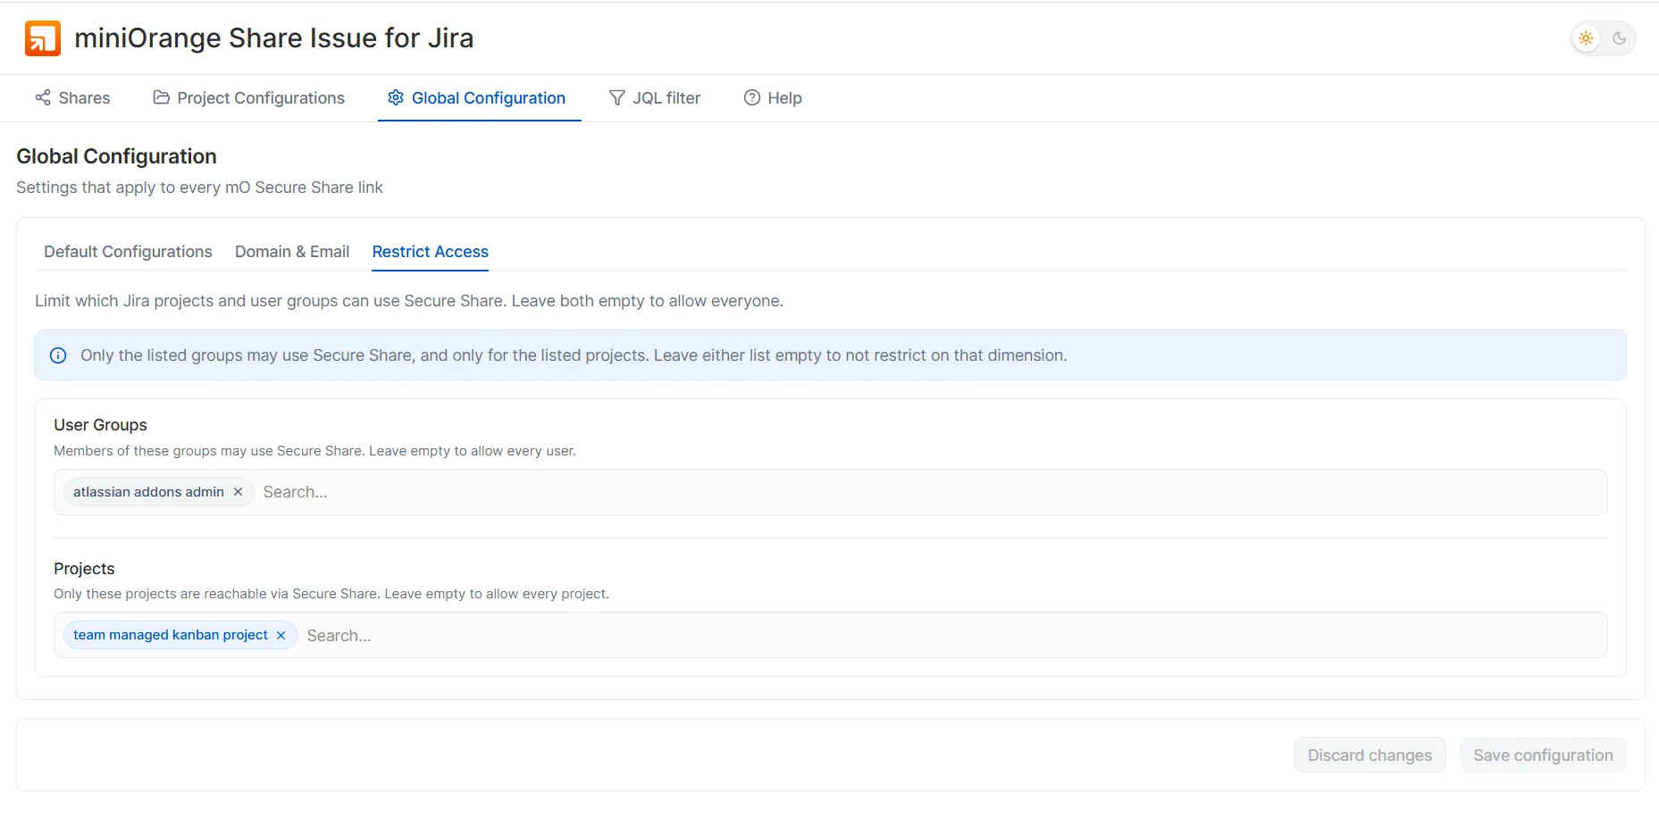The height and width of the screenshot is (835, 1659).
Task: Switch to dark theme moon icon
Action: 1619,38
